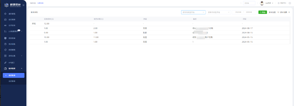294x106 pixels.
Task: Open the 按时间类型筛选 dropdown
Action: point(193,12)
